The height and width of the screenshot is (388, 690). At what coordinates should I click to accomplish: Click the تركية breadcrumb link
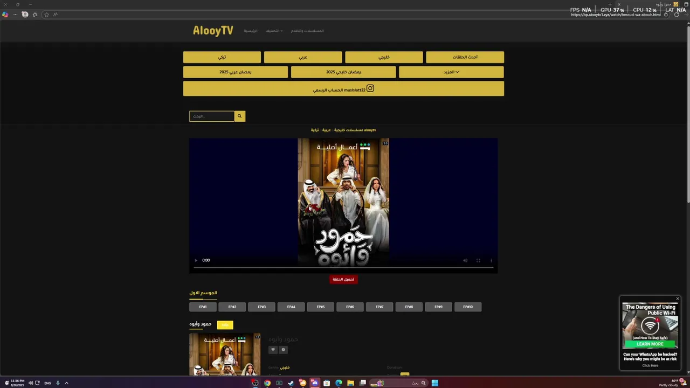315,130
